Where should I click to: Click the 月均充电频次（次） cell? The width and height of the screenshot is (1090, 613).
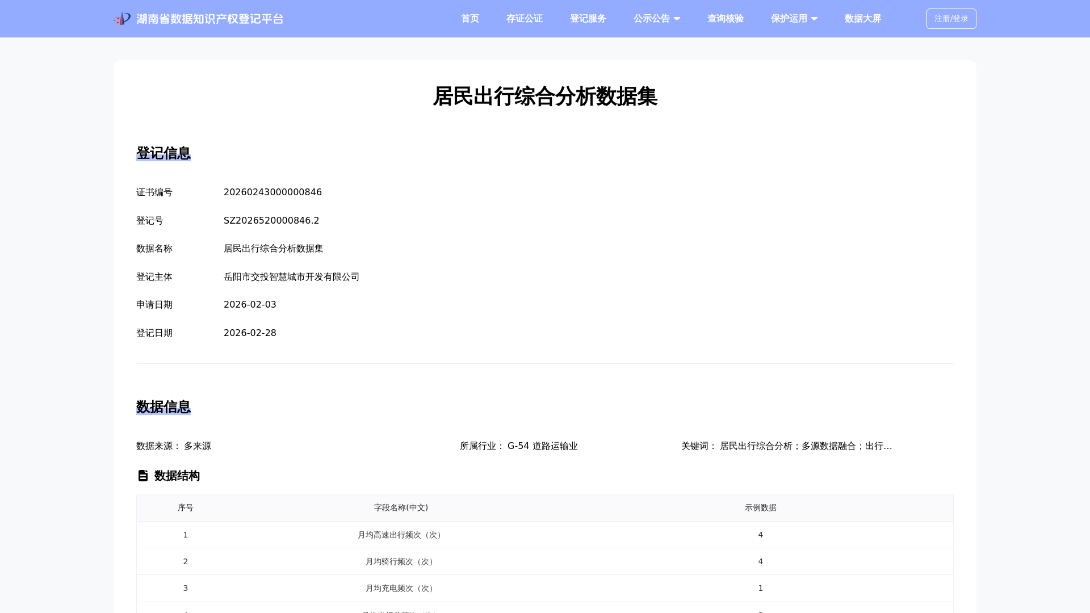tap(401, 588)
